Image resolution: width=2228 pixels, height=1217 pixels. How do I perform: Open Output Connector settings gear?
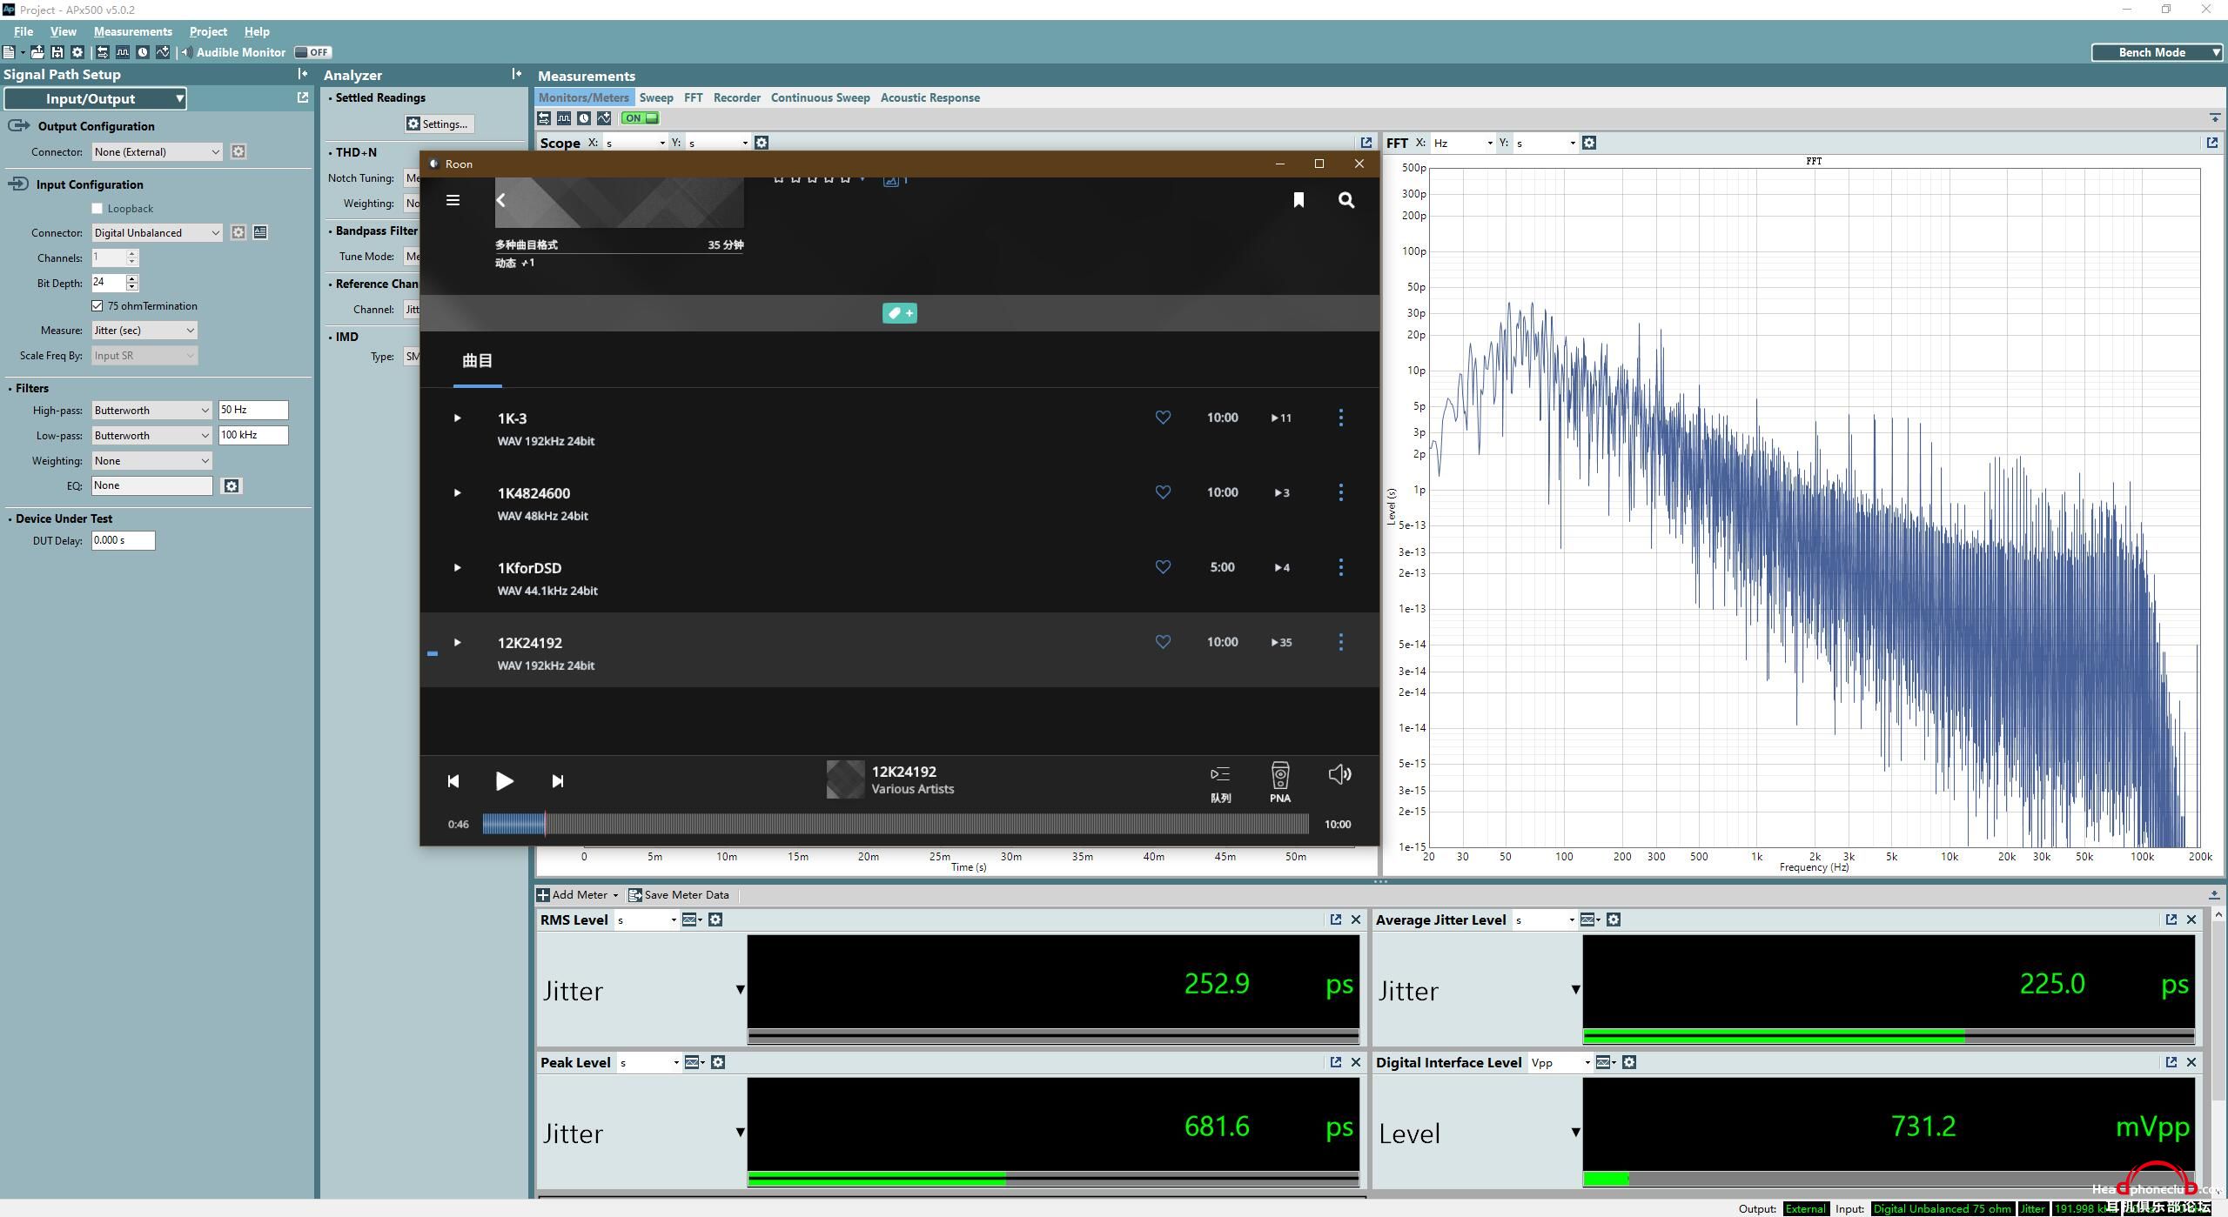click(x=238, y=151)
